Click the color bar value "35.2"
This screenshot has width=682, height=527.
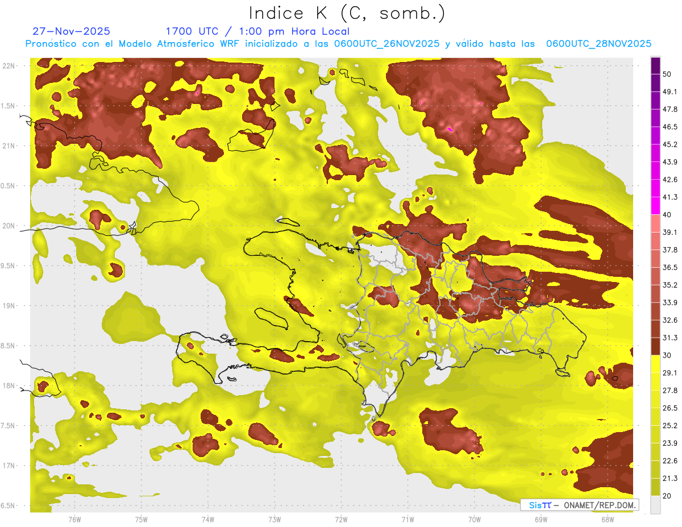669,285
